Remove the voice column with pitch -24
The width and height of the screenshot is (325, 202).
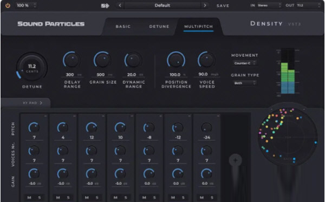click(218, 116)
